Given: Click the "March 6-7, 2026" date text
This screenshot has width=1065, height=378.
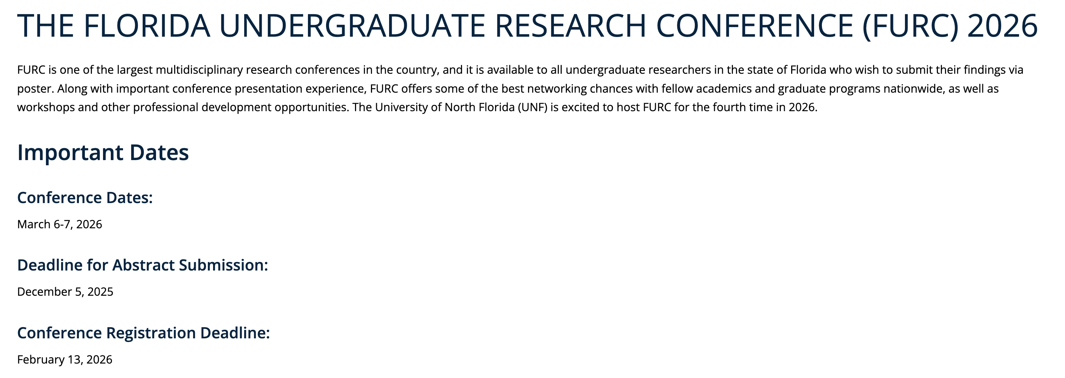Looking at the screenshot, I should point(60,224).
